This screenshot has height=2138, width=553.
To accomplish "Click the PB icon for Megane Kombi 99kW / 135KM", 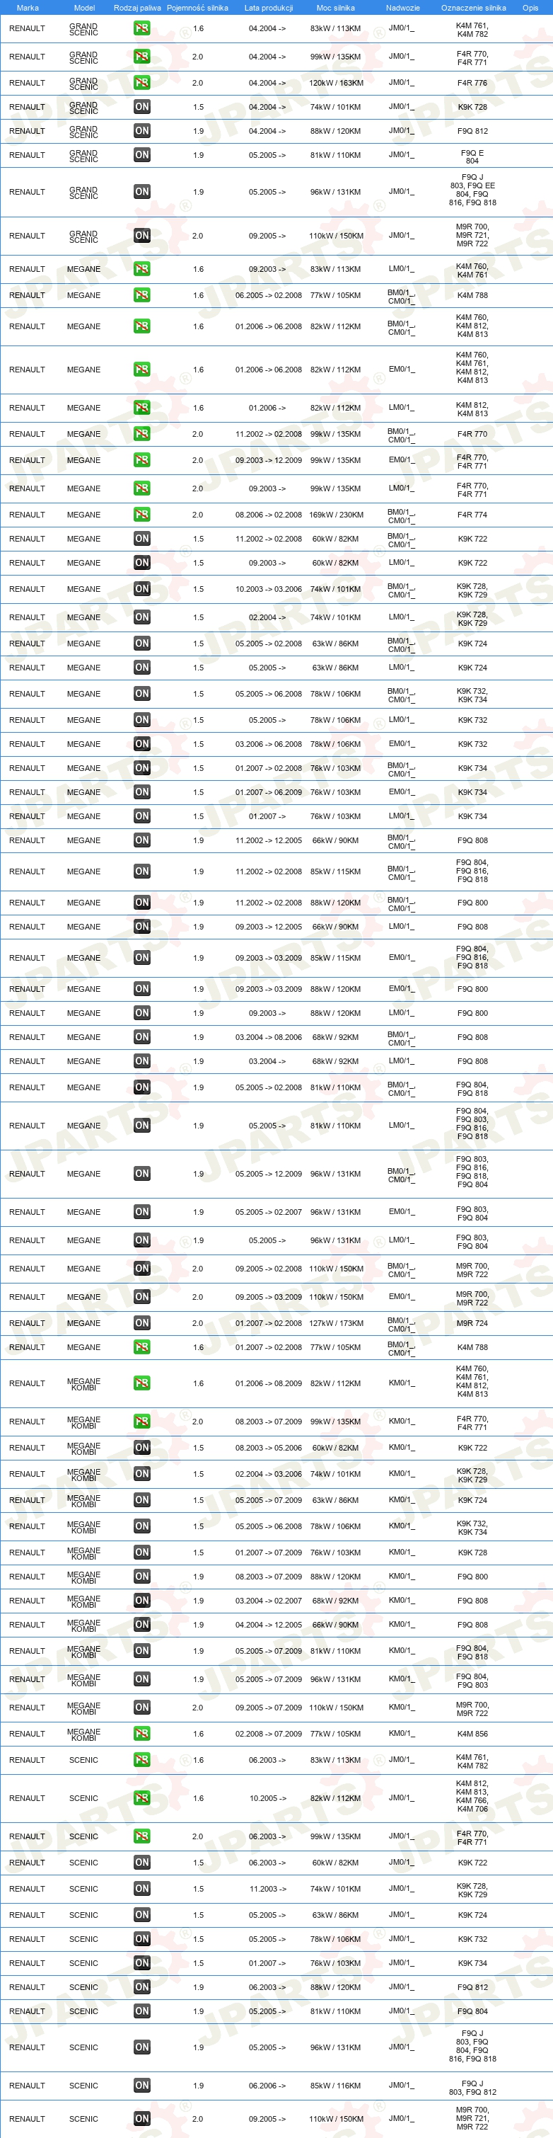I will click(141, 1422).
